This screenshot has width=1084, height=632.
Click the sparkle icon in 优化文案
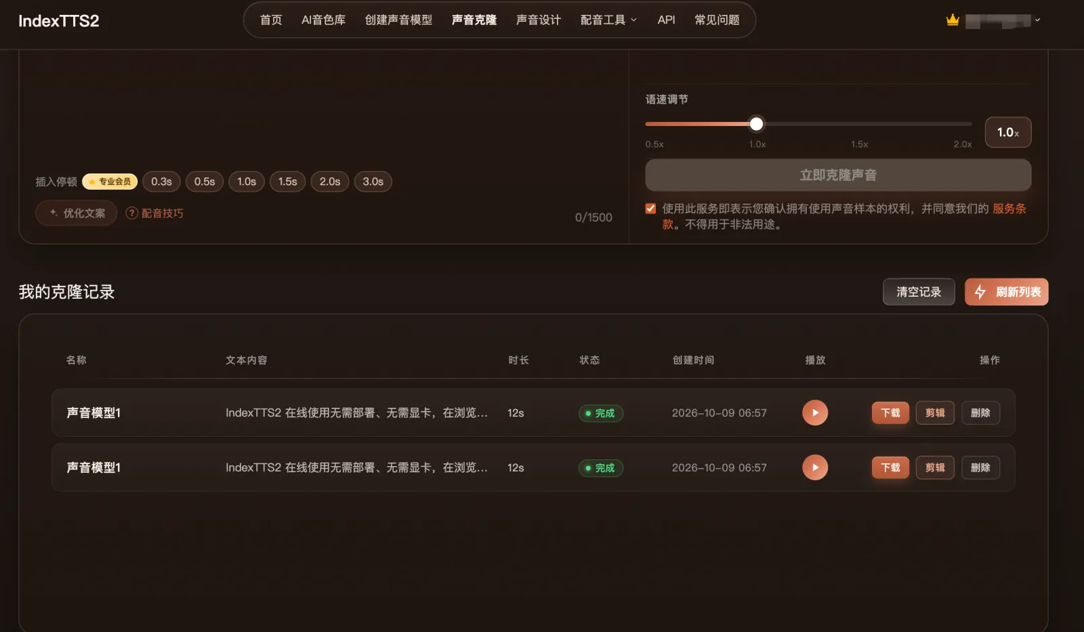54,213
